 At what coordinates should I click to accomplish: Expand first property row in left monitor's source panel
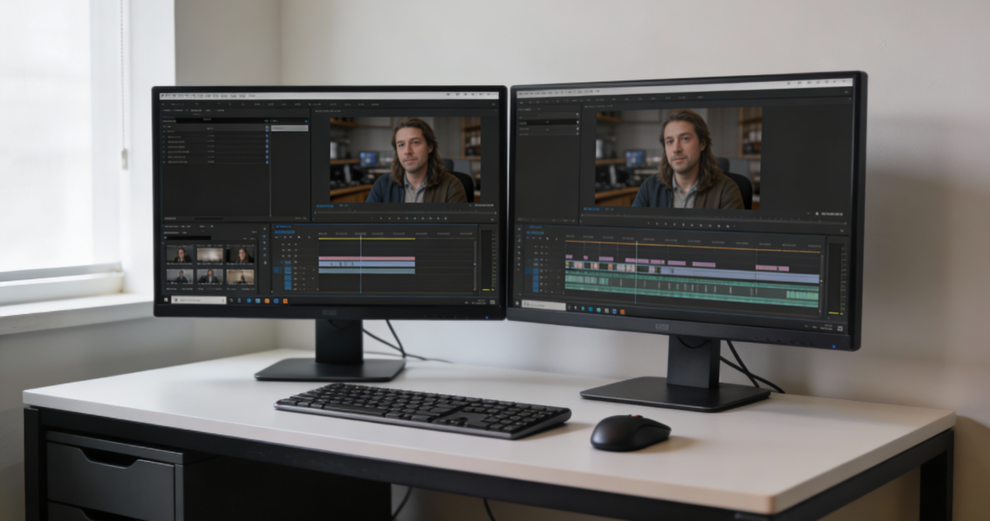point(164,131)
